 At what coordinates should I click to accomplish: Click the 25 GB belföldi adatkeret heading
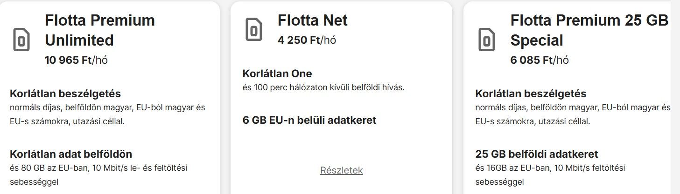[x=537, y=154]
